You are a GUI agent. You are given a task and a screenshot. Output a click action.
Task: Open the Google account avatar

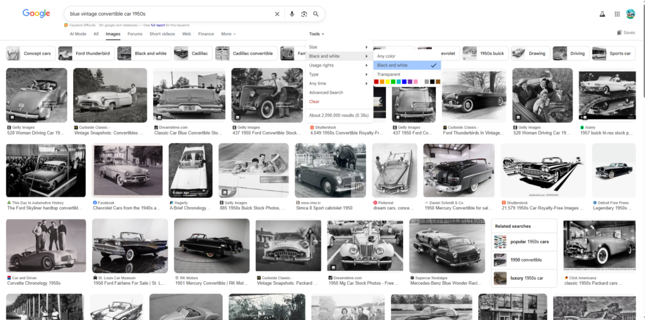630,14
